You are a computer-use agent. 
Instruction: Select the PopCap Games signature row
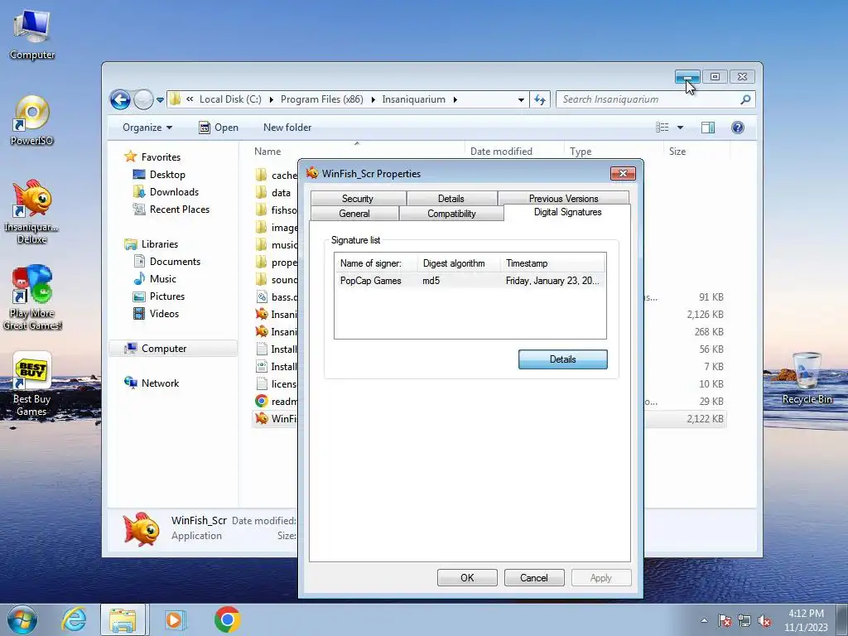pyautogui.click(x=470, y=281)
